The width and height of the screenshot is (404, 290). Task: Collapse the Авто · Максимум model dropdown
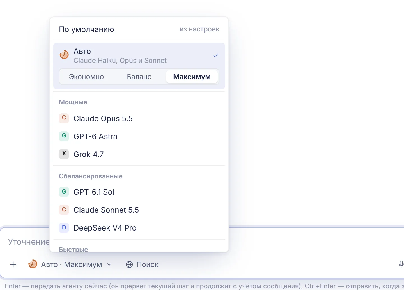click(x=70, y=264)
